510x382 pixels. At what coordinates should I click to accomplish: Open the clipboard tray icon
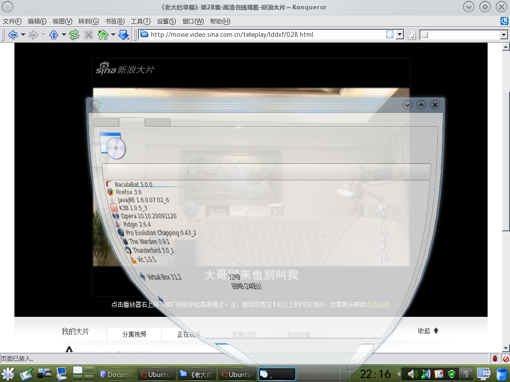[x=438, y=374]
